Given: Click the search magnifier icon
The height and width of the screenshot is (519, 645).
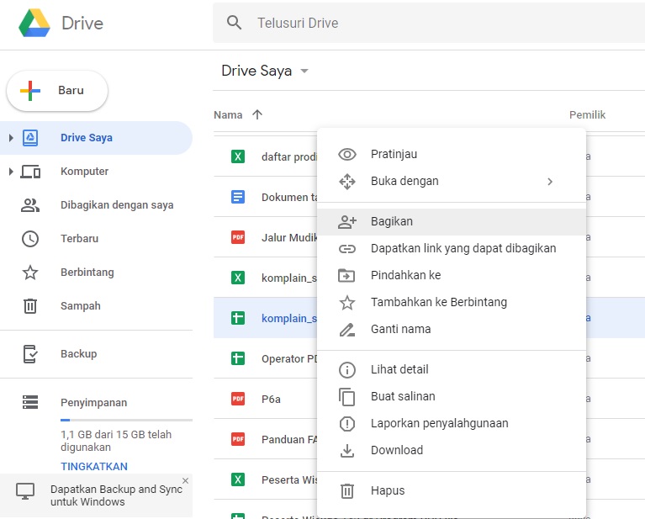Looking at the screenshot, I should click(235, 23).
